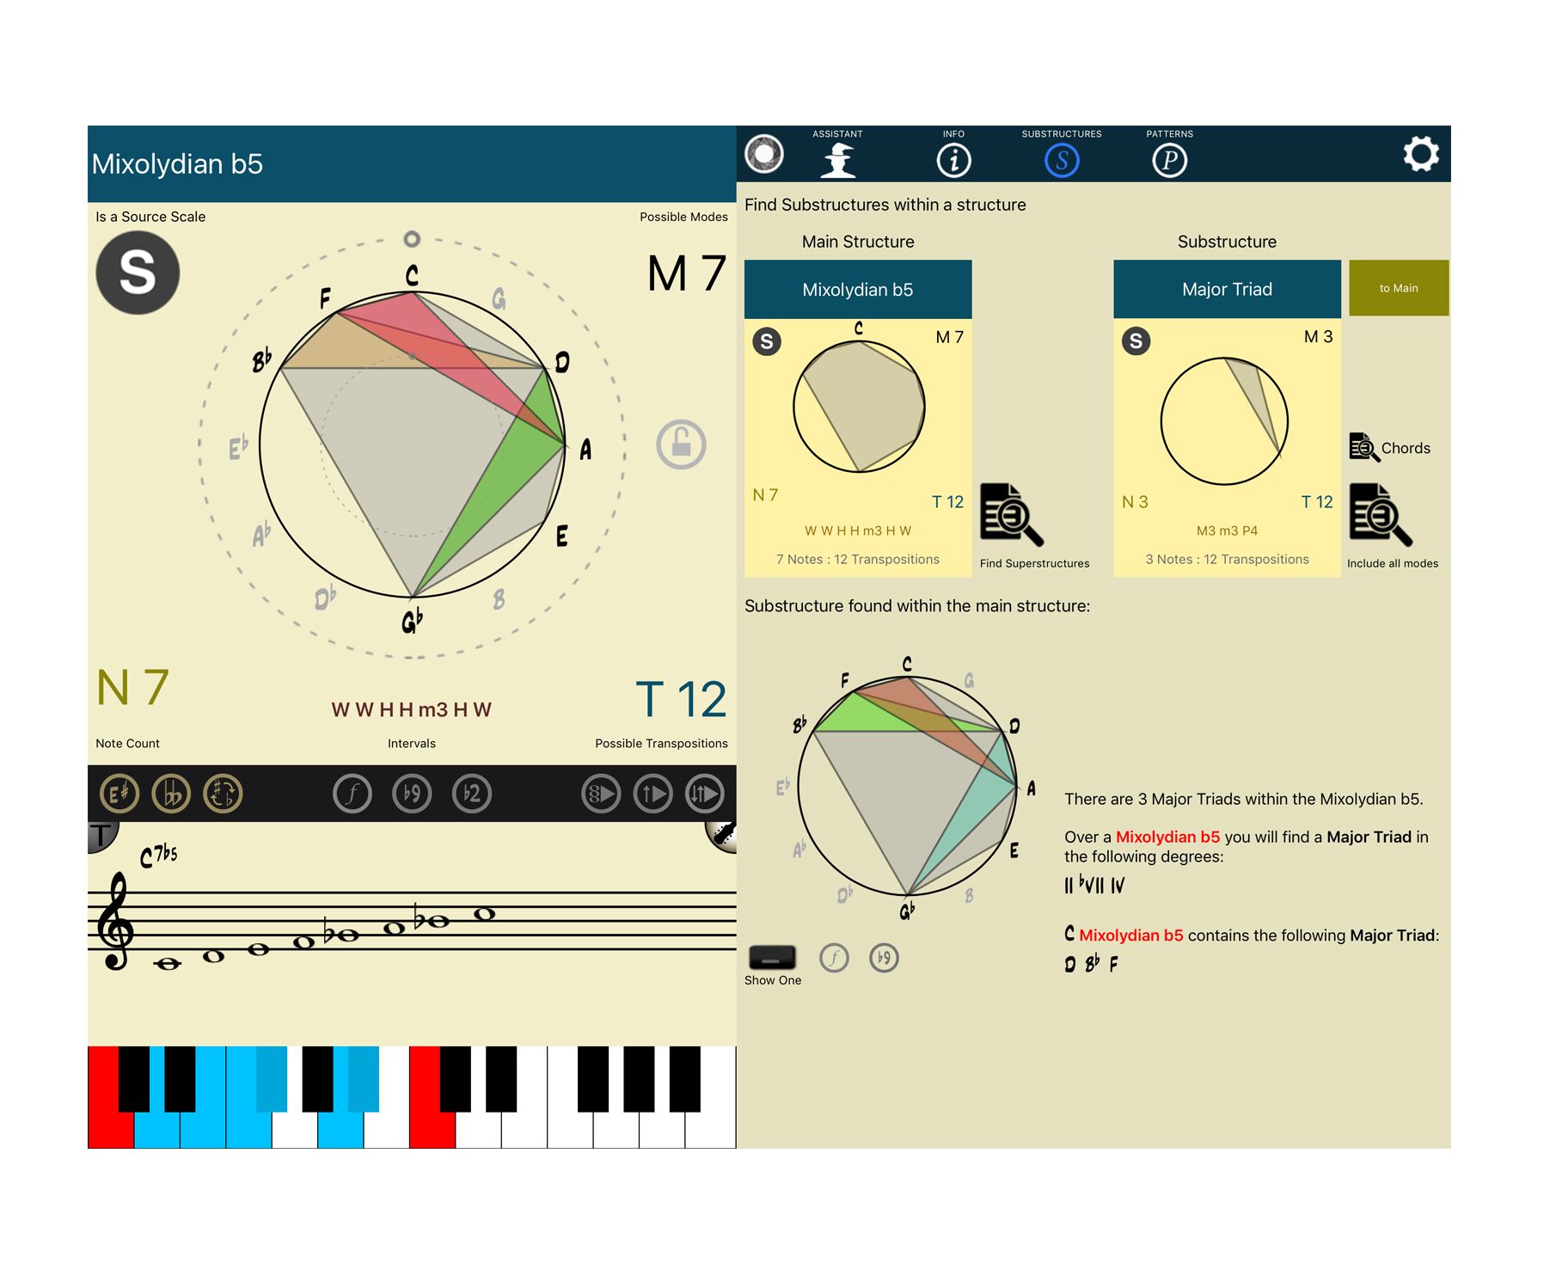1556x1282 pixels.
Task: Select the Mixolydian b5 main structure header
Action: 858,290
